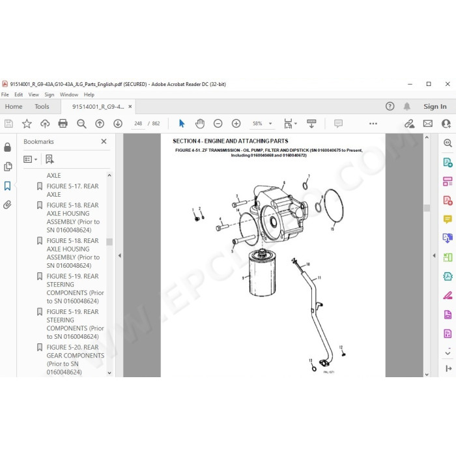Open the View menu
Screen dimensions: 456x456
click(33, 94)
